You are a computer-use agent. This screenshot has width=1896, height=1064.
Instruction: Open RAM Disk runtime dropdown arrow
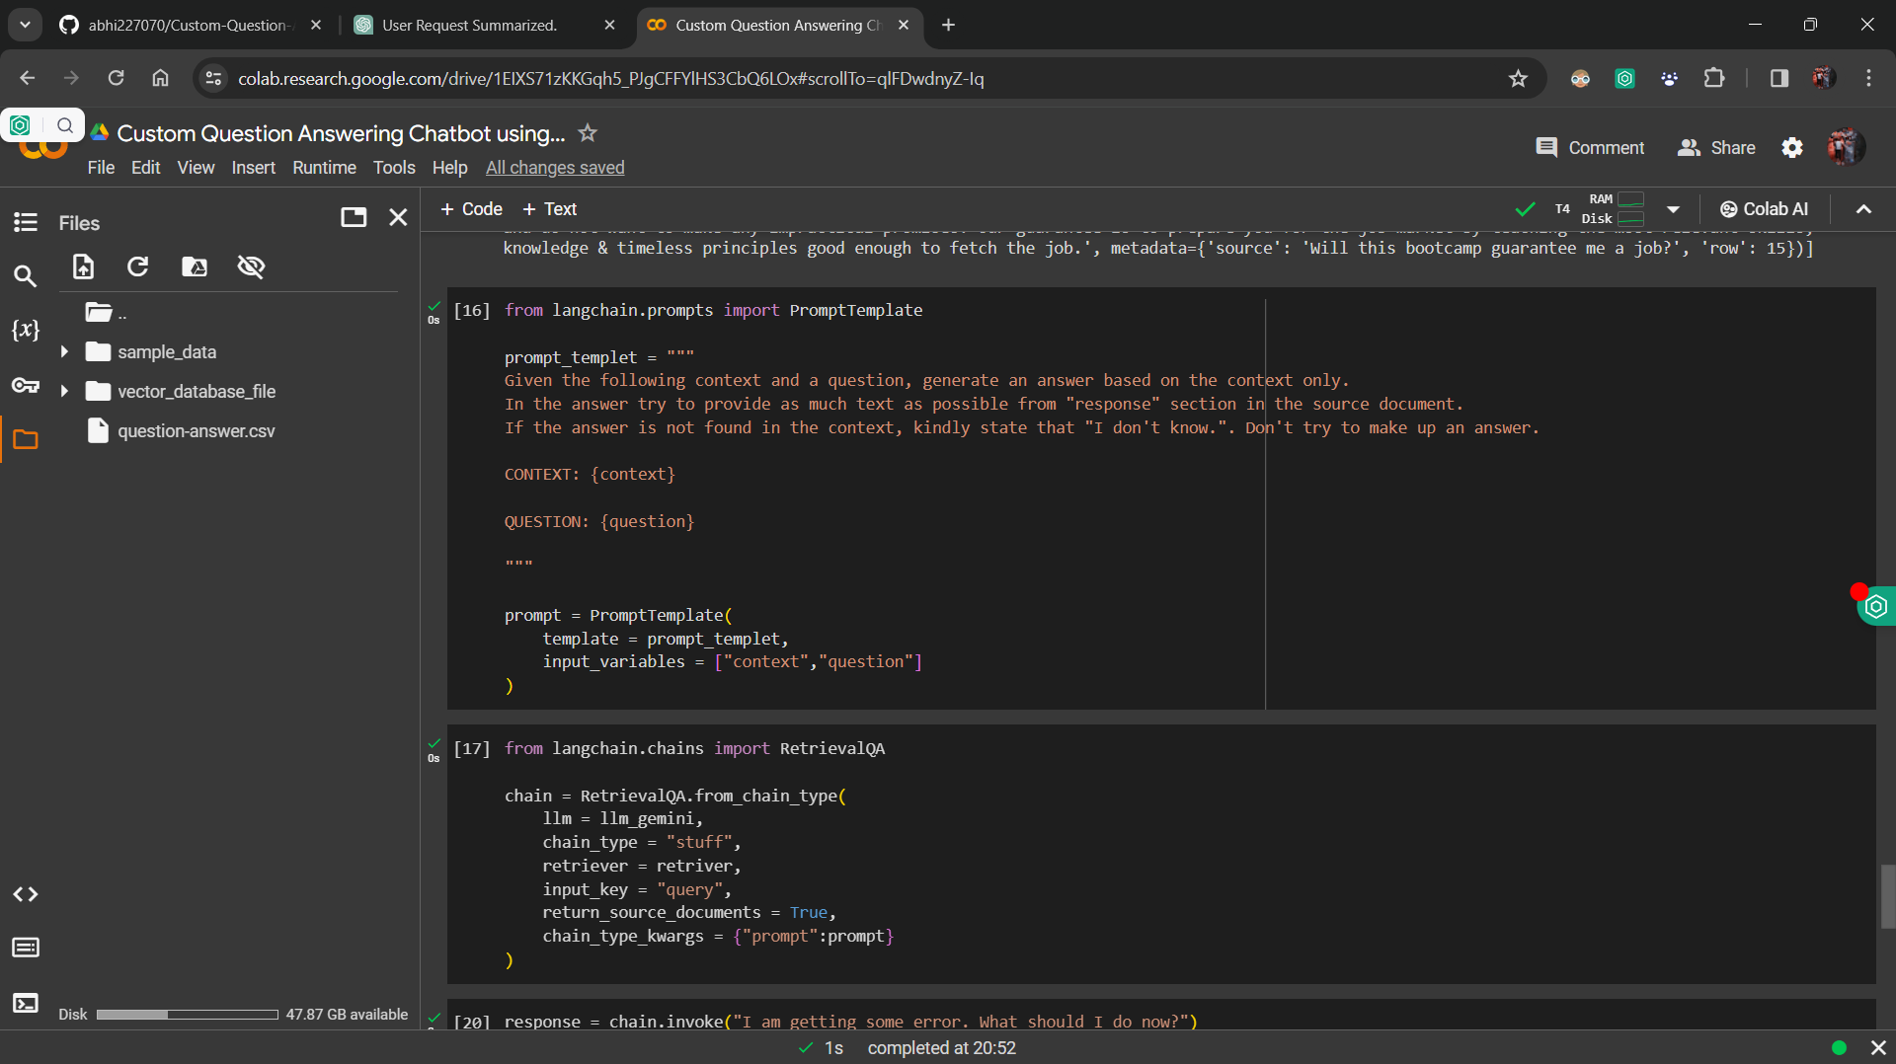pyautogui.click(x=1673, y=209)
